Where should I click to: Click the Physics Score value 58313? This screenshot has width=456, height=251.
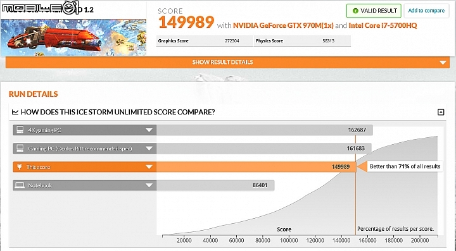tap(328, 41)
